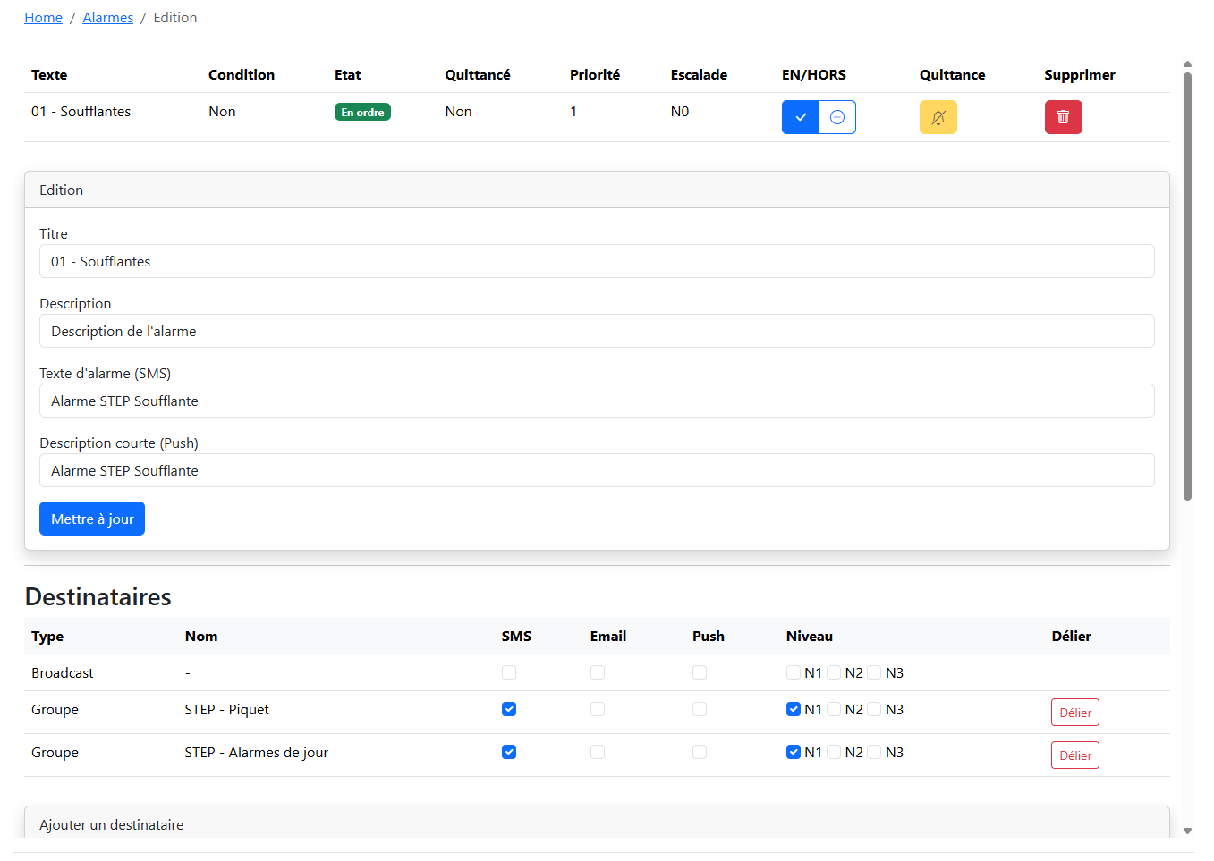The width and height of the screenshot is (1214, 861).
Task: Tick N3 level for STEP - Alarmes de jour
Action: (875, 752)
